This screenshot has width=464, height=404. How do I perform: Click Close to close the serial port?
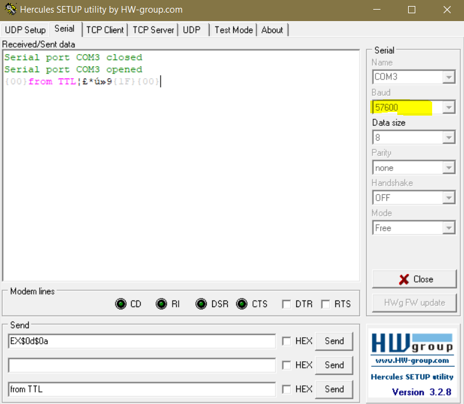(414, 279)
